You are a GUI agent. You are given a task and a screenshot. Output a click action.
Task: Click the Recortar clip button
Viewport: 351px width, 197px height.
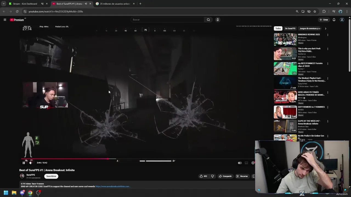pos(242,176)
